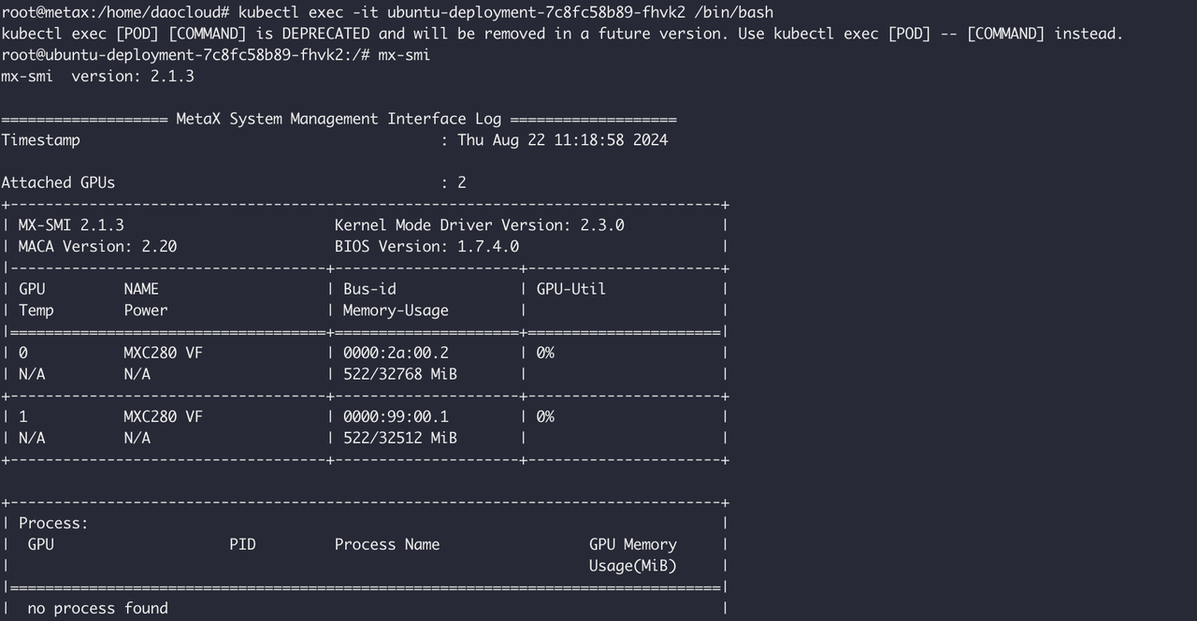1197x621 pixels.
Task: Click the PID column header
Action: [x=242, y=544]
